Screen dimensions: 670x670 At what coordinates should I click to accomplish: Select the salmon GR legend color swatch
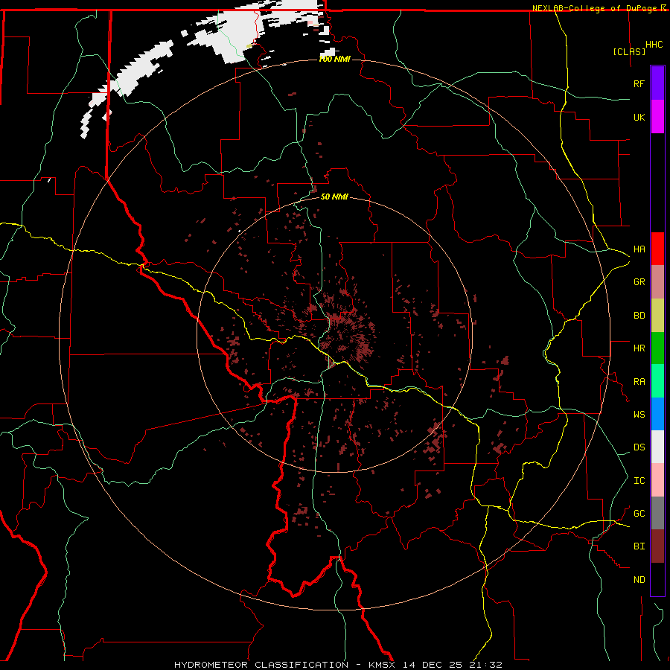point(657,281)
